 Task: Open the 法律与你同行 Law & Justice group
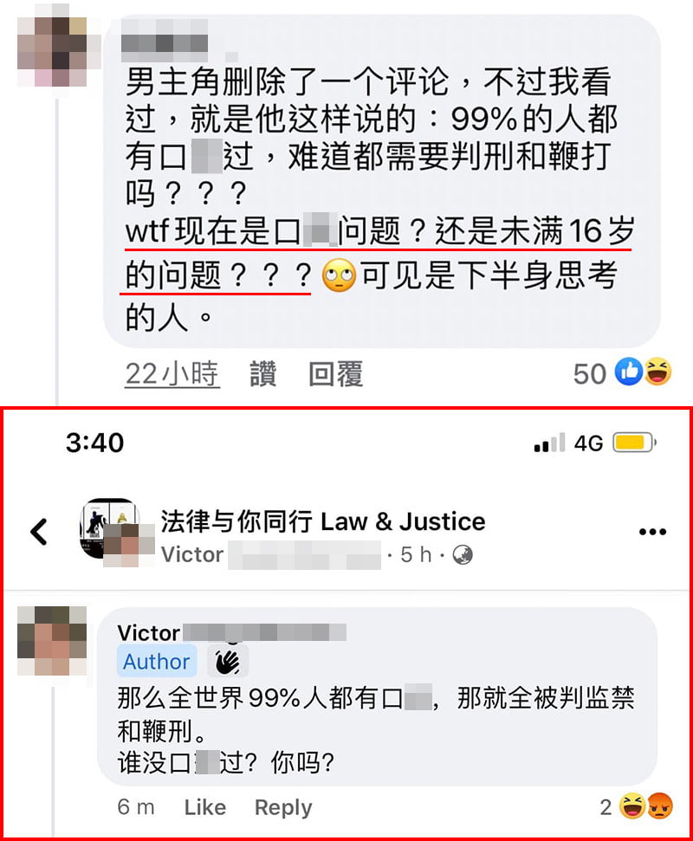(x=322, y=521)
